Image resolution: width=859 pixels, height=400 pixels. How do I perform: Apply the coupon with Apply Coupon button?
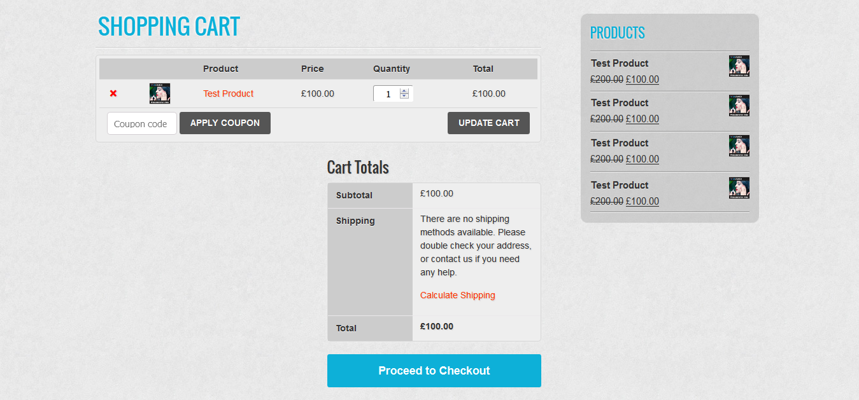225,123
